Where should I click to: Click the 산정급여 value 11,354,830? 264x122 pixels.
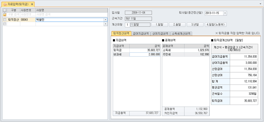click(244, 69)
